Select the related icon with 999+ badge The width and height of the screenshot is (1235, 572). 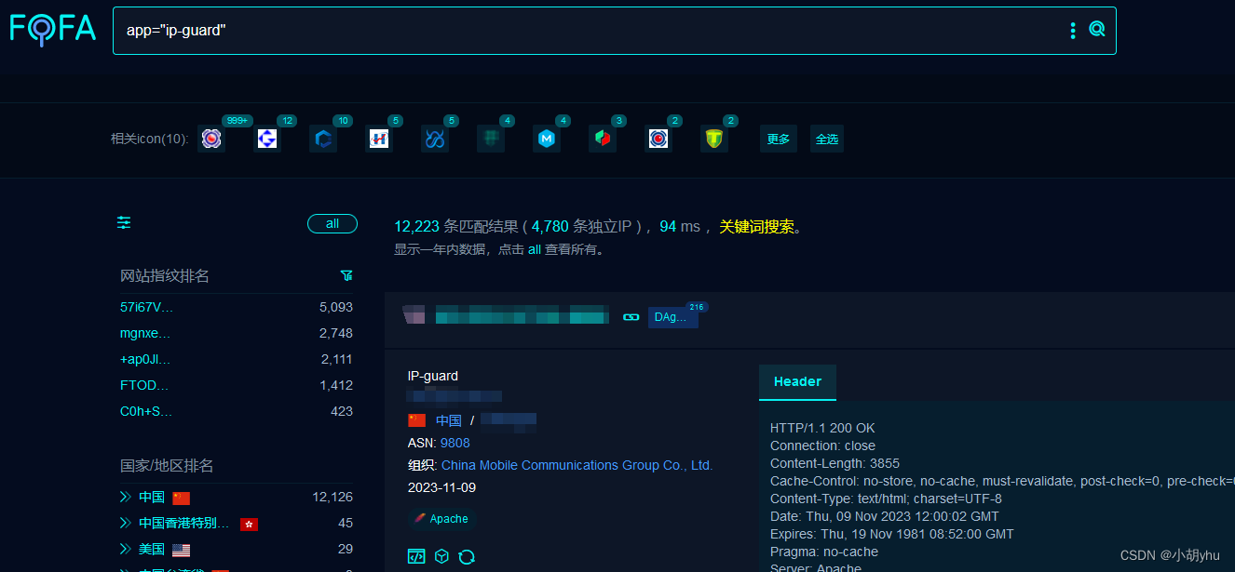click(212, 139)
